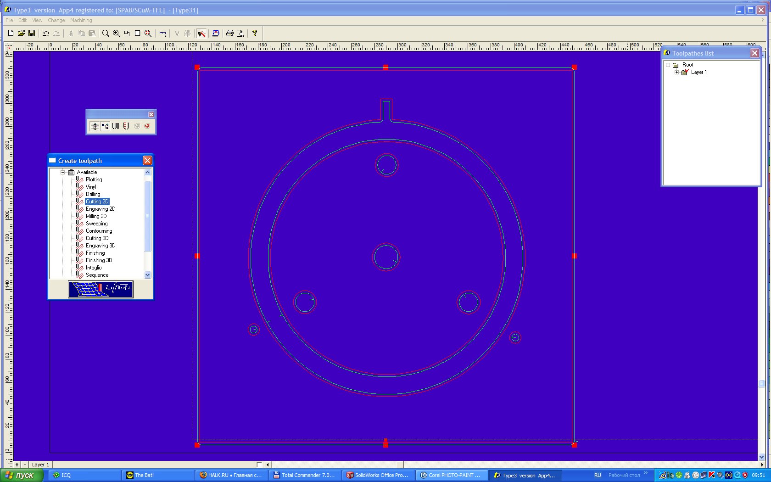Toggle the Create toolpath wand toolbar button
Image resolution: width=771 pixels, height=482 pixels.
click(201, 33)
